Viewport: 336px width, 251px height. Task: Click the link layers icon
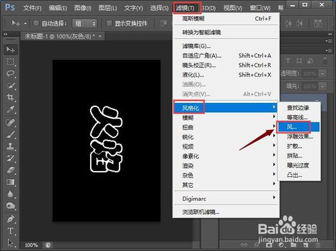(x=244, y=245)
